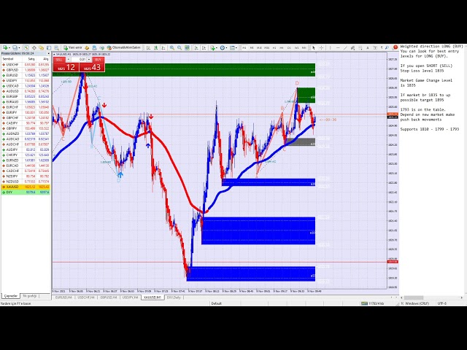
Task: Toggle the Otomatik Alım Satım auto-trading button
Action: [125, 47]
